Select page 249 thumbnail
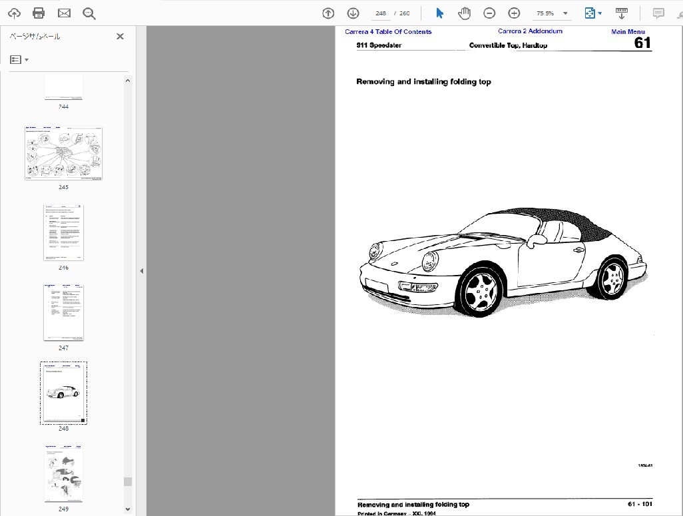Image resolution: width=683 pixels, height=516 pixels. [x=64, y=473]
